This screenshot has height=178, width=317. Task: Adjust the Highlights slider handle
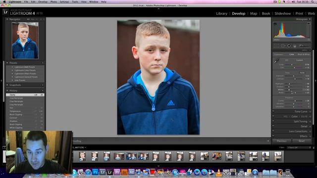pyautogui.click(x=289, y=84)
